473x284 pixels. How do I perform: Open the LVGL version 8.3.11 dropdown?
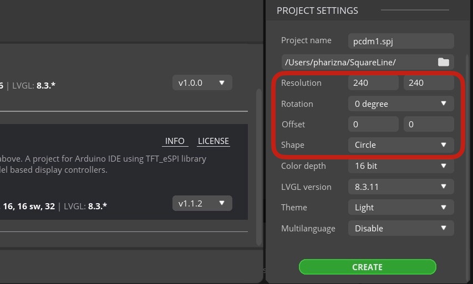(401, 187)
